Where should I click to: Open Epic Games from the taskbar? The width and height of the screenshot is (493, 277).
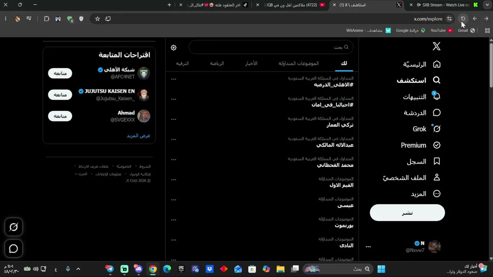tap(181, 269)
